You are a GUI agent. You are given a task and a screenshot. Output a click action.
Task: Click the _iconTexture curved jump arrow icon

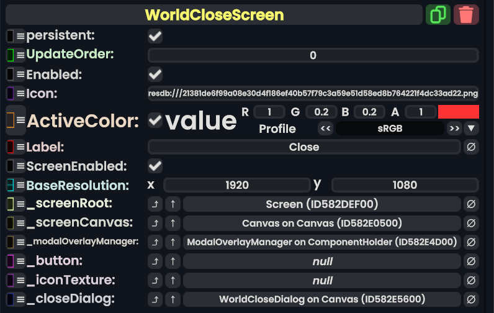[155, 280]
